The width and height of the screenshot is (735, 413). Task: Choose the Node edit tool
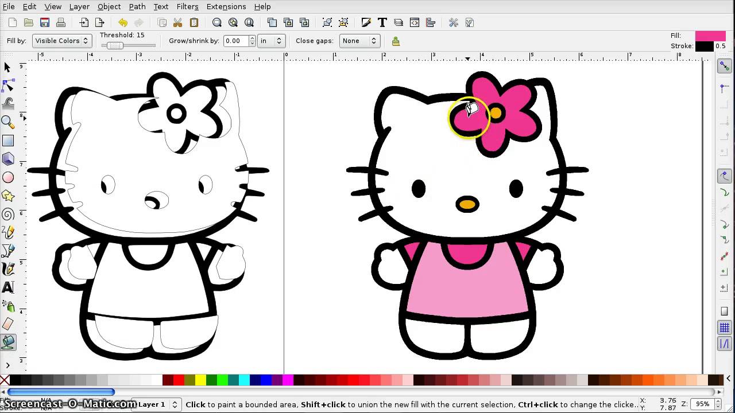pos(8,86)
